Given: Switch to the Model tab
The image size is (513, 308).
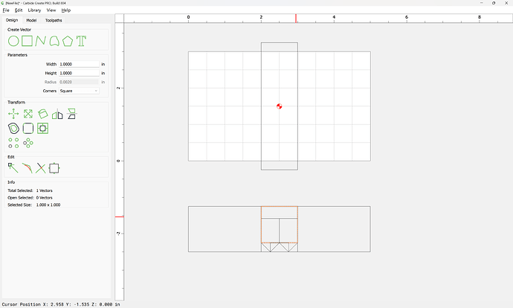Looking at the screenshot, I should pos(31,20).
